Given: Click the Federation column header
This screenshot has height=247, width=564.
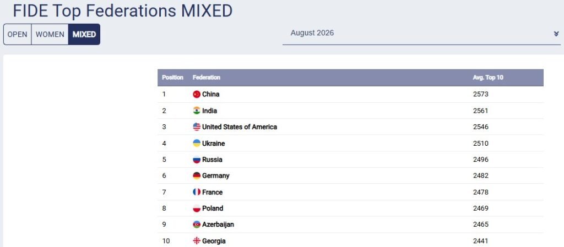Looking at the screenshot, I should point(207,78).
